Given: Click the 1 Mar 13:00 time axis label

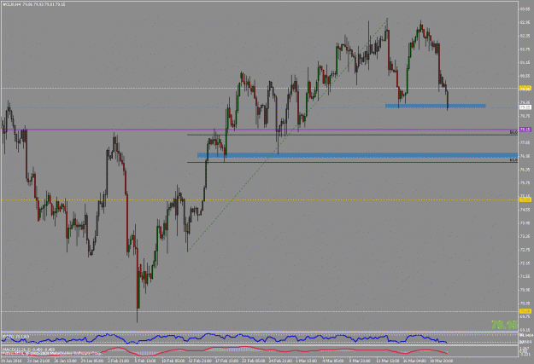Looking at the screenshot, I should (x=306, y=361).
